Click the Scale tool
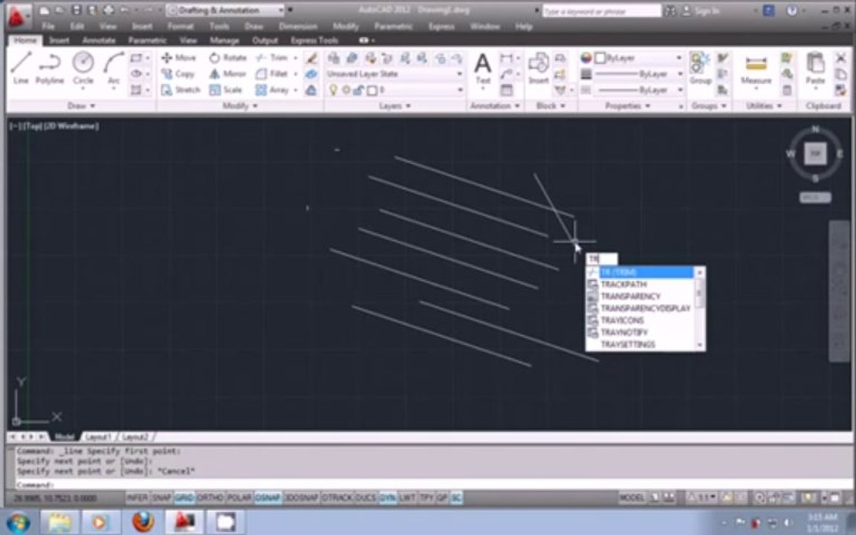The image size is (856, 535). click(225, 89)
